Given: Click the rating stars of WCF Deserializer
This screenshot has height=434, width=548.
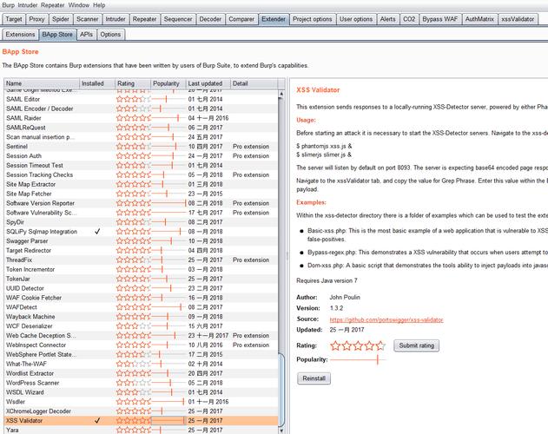Looking at the screenshot, I should pos(133,326).
